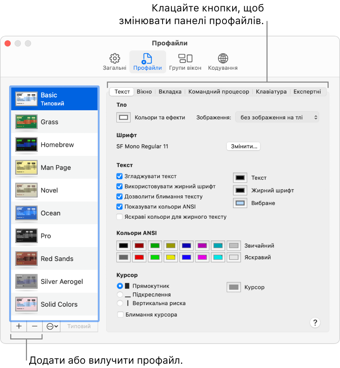This screenshot has height=368, width=340.
Task: Toggle Дозволити блимання тексту checkbox
Action: pos(119,196)
